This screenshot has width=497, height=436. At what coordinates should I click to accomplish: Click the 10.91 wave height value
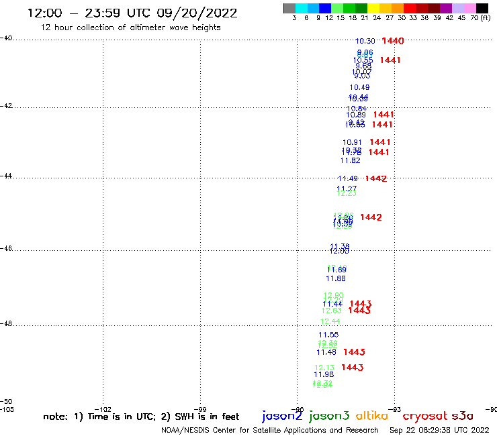pos(352,143)
